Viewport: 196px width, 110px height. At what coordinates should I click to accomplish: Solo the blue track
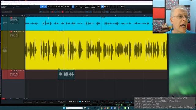tap(13, 18)
